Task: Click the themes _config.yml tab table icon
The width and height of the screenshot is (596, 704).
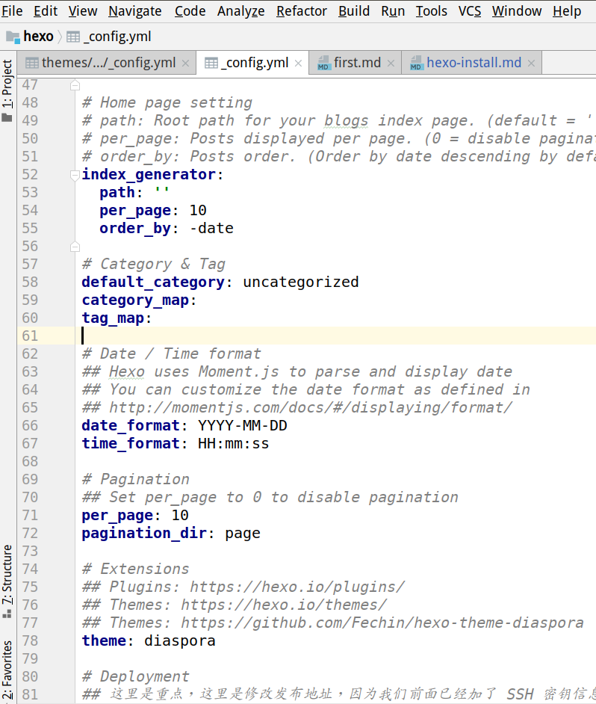Action: click(32, 64)
